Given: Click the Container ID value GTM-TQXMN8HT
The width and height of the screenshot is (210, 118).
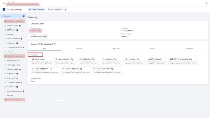Looking at the screenshot, I should pyautogui.click(x=127, y=30).
